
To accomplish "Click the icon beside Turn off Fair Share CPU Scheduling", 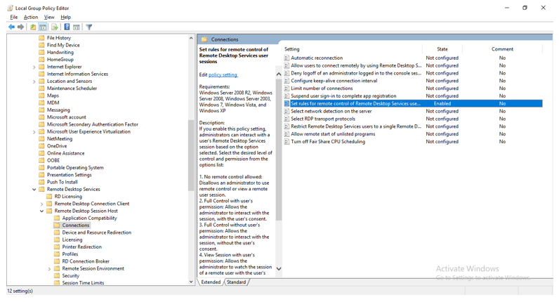I will (x=287, y=142).
